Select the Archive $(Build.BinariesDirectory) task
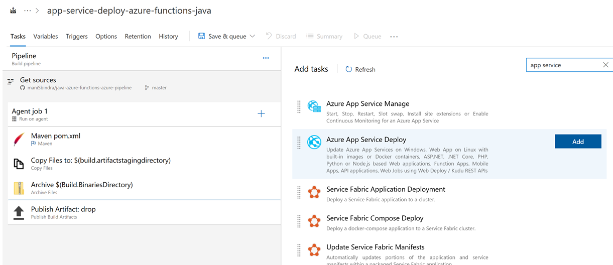This screenshot has width=613, height=265. coord(144,188)
